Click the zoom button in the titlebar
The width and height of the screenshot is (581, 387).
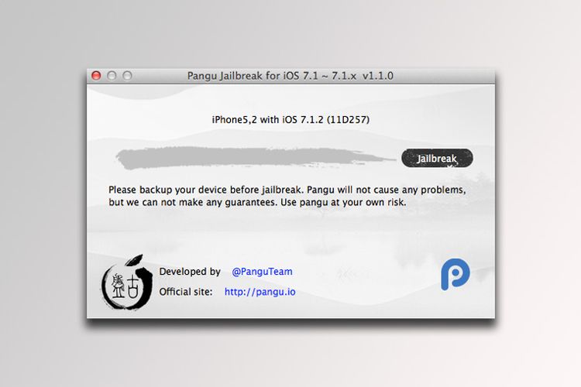pyautogui.click(x=127, y=76)
